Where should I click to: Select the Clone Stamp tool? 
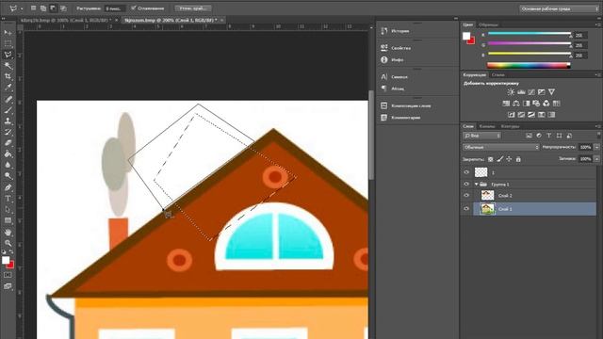click(8, 121)
